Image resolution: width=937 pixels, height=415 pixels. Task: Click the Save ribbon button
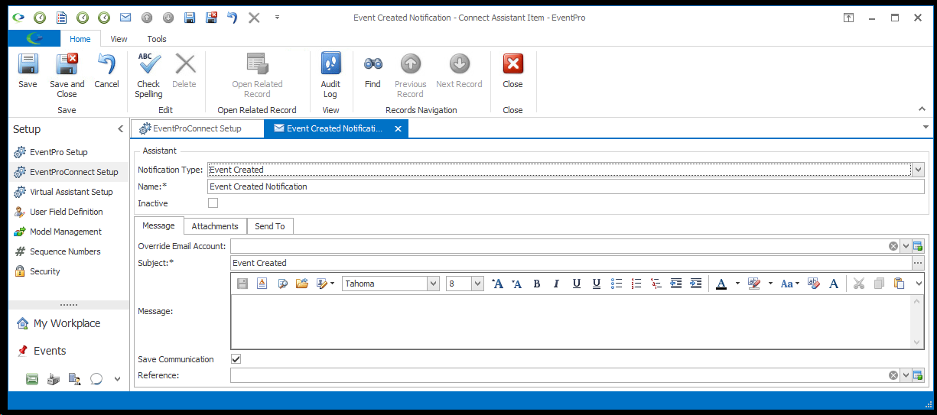click(28, 72)
